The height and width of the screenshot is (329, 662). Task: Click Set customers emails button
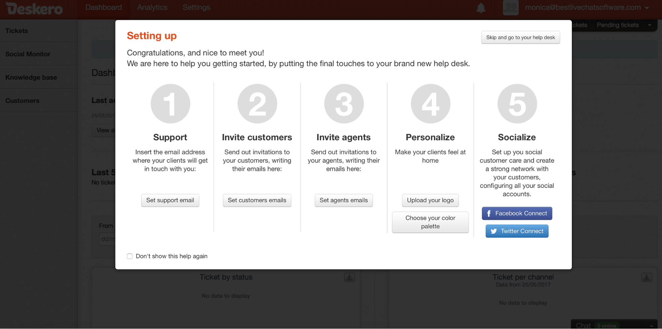tap(257, 200)
